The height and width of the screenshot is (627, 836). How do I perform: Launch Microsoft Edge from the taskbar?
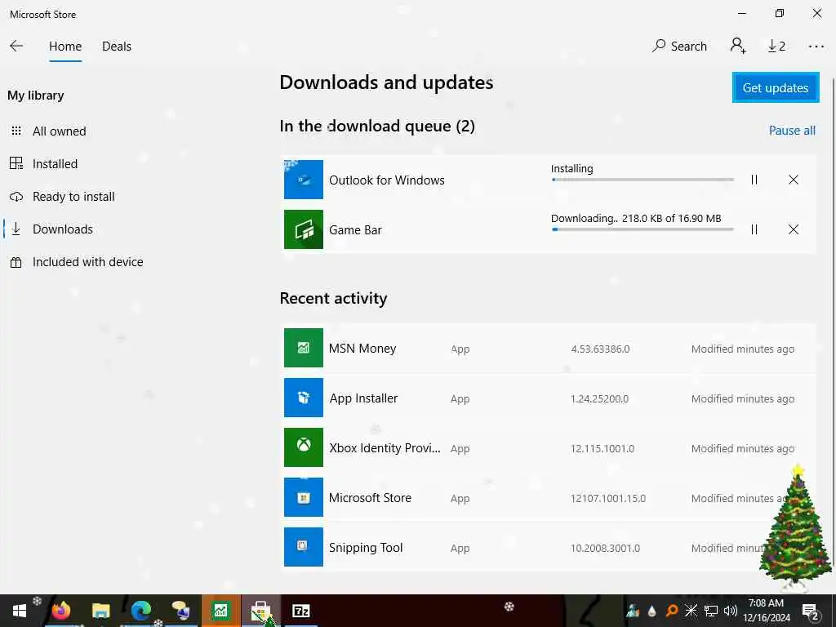point(140,611)
